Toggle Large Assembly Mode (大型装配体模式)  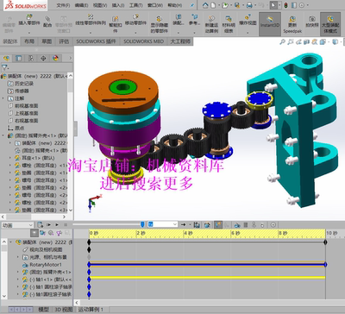point(330,24)
